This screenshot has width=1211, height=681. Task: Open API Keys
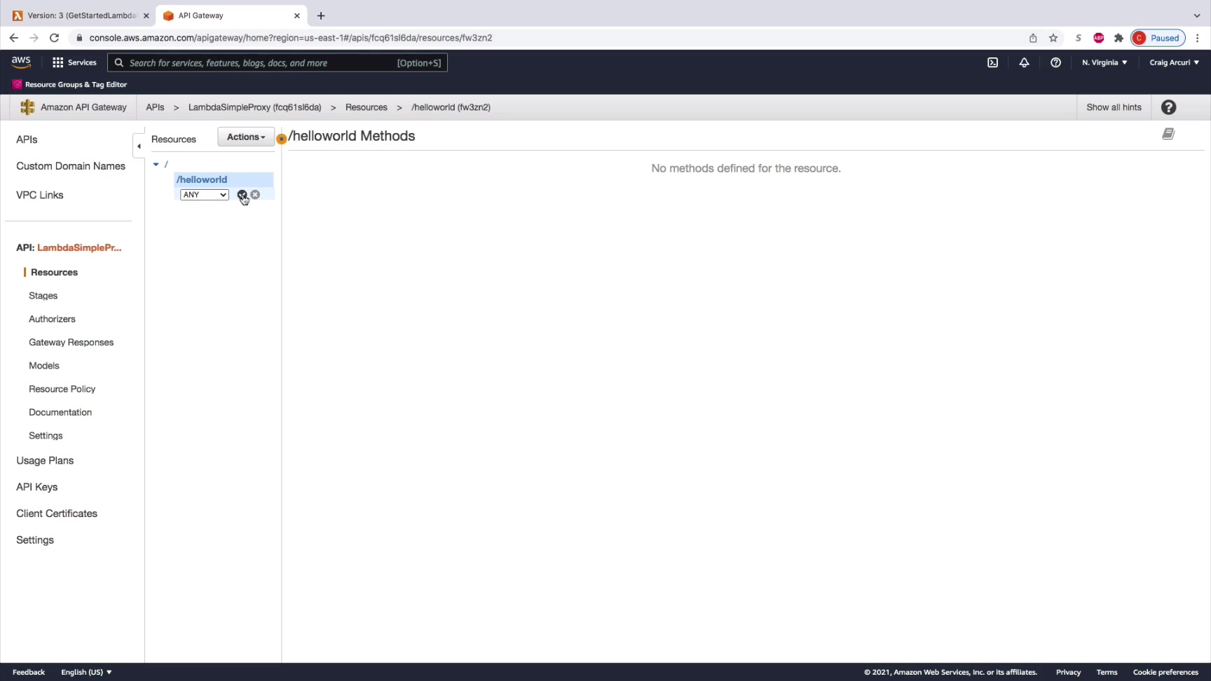click(x=36, y=487)
